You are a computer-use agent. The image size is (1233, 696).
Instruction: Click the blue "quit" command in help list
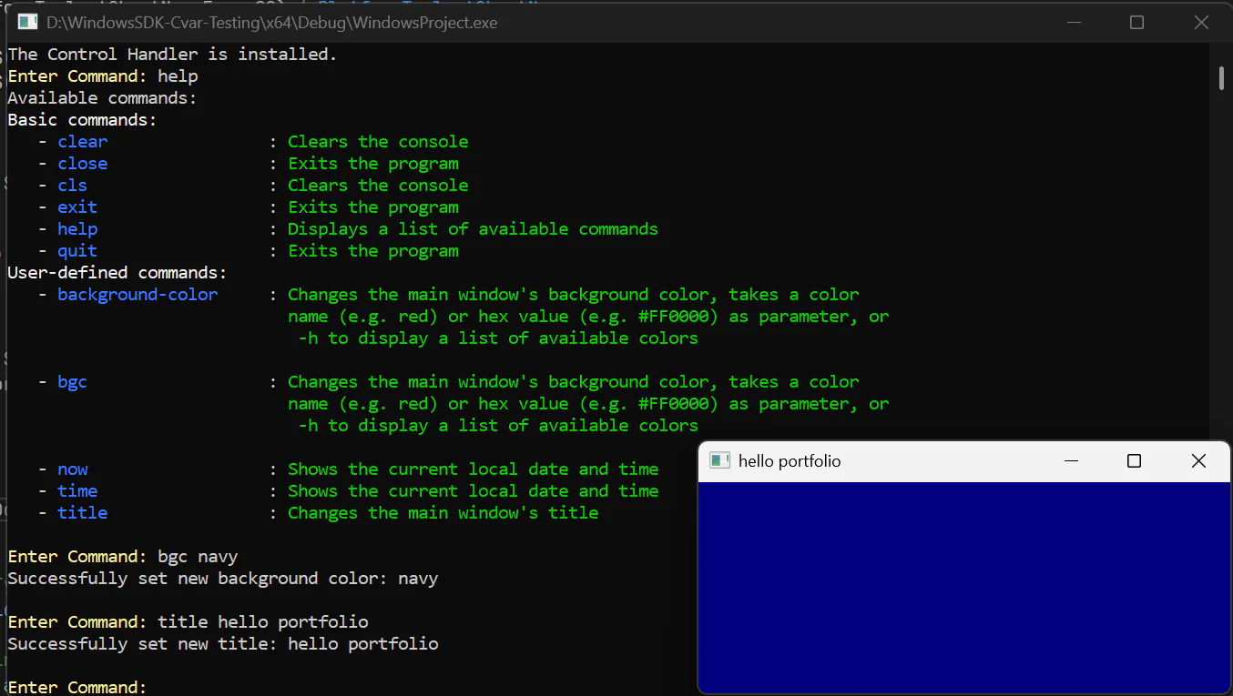tap(77, 251)
